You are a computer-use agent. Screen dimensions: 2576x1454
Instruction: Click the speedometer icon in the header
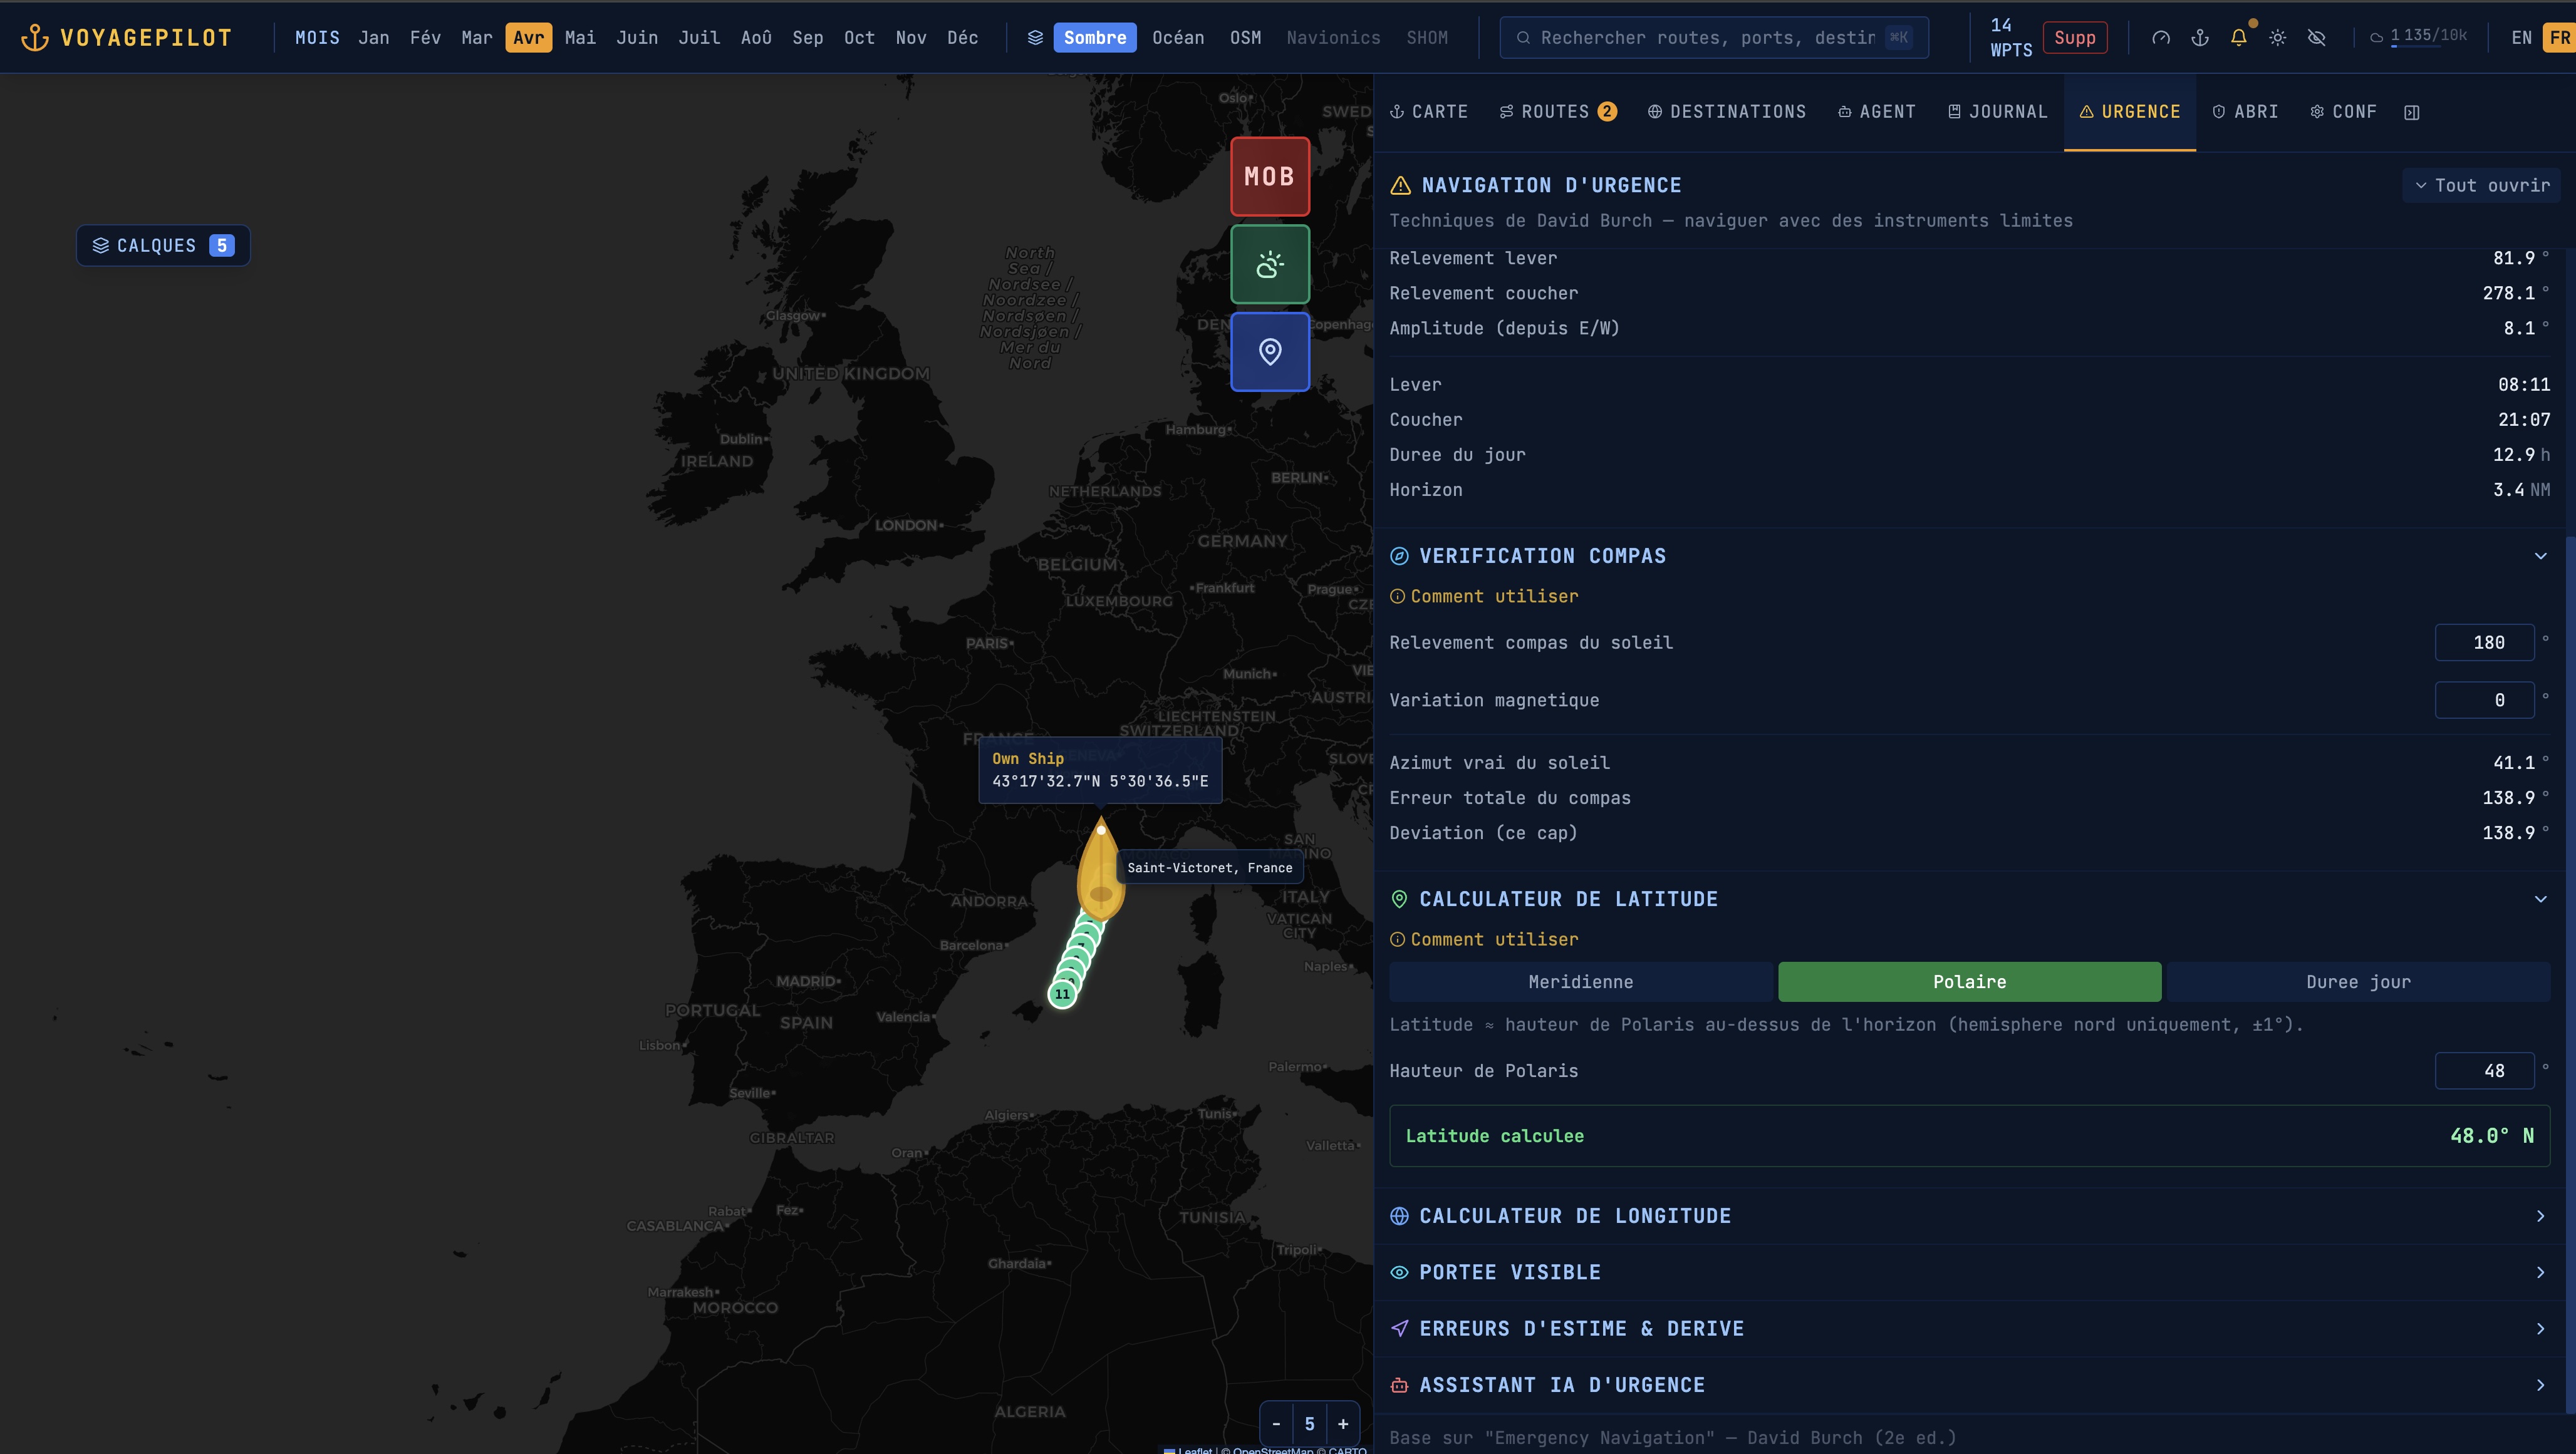click(2161, 37)
